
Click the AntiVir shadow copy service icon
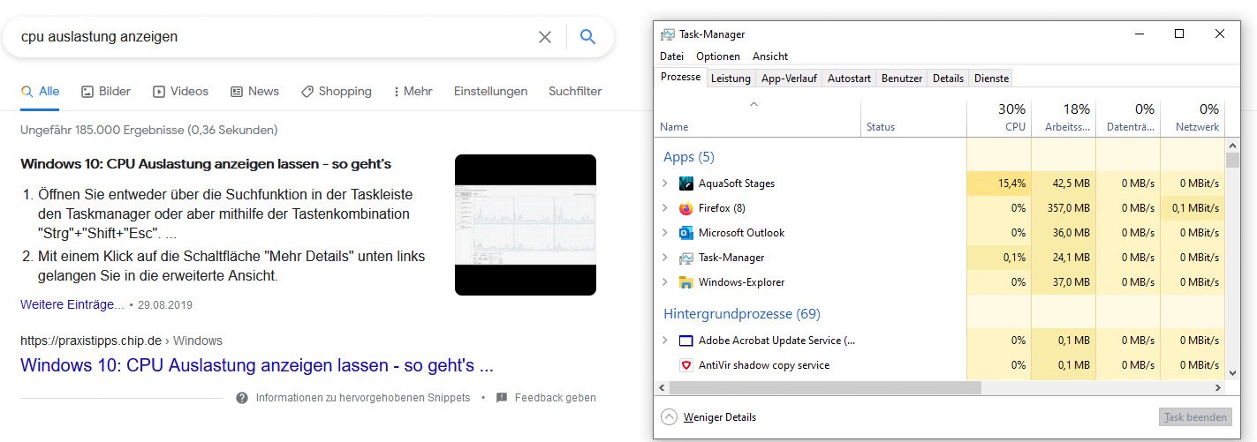click(x=686, y=365)
